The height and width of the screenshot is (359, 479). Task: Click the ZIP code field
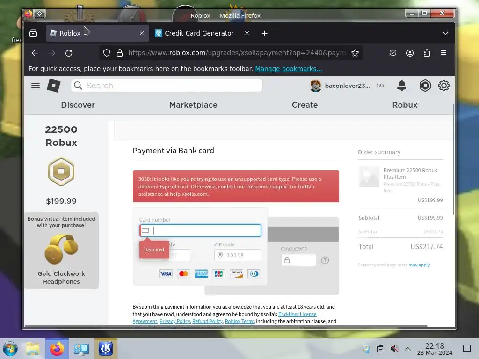[238, 255]
